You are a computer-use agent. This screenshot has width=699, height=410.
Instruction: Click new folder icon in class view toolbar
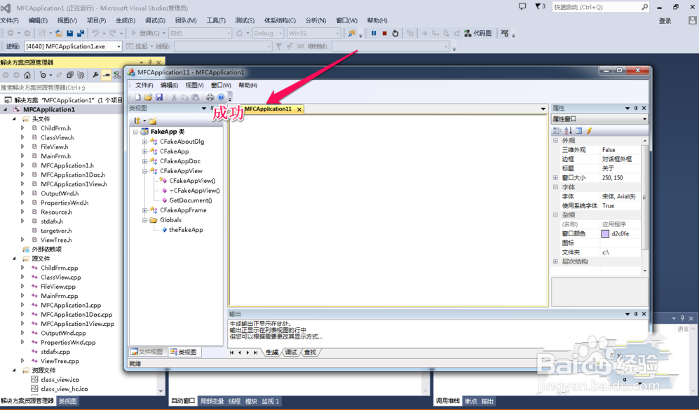pos(153,121)
